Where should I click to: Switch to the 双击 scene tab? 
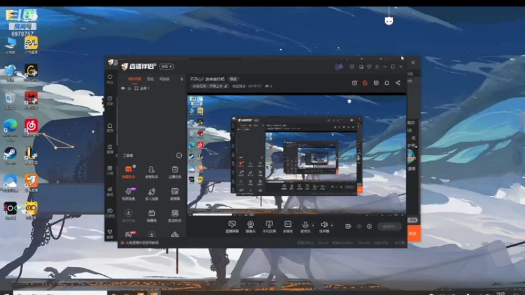[x=151, y=79]
